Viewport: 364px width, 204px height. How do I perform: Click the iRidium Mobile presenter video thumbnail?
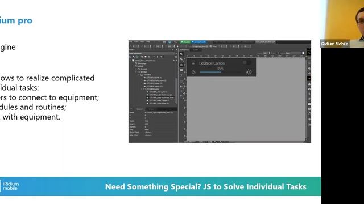click(x=342, y=24)
